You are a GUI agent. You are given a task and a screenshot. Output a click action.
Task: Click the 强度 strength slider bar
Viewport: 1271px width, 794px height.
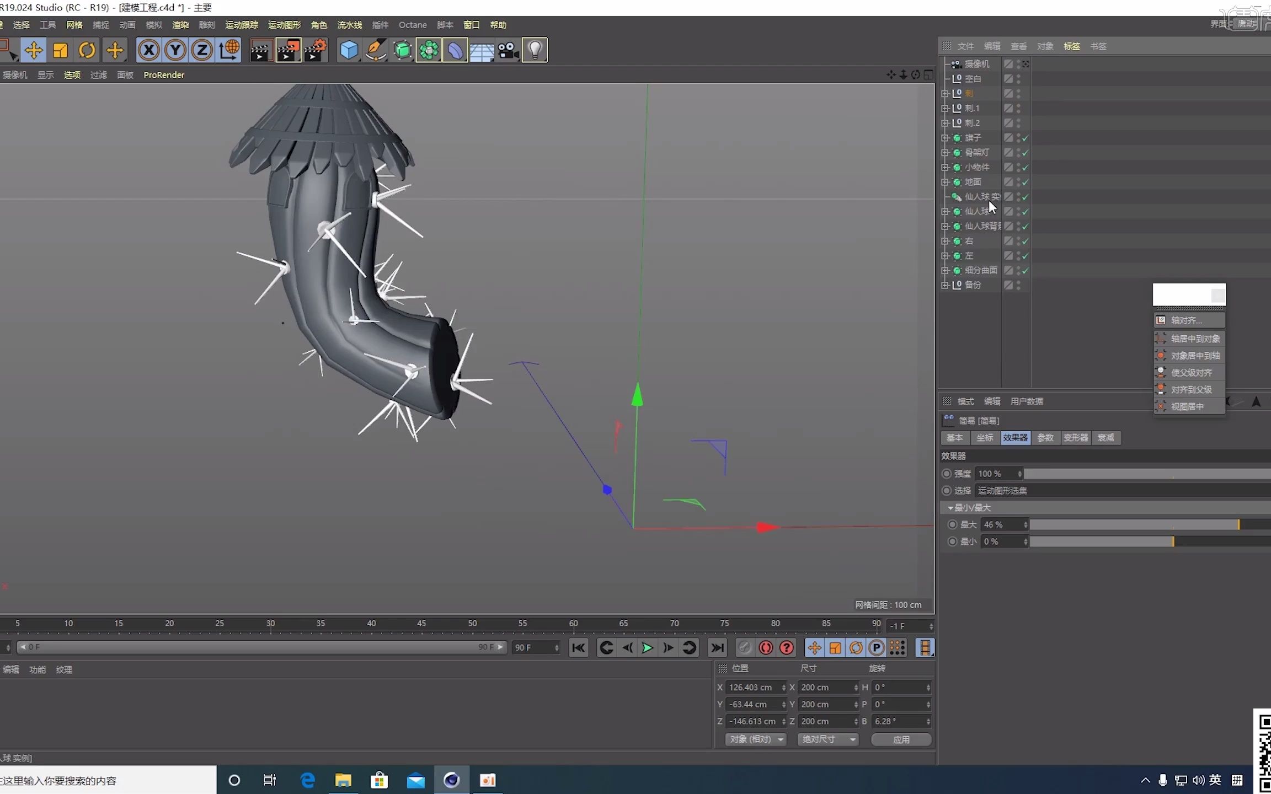tap(1147, 474)
